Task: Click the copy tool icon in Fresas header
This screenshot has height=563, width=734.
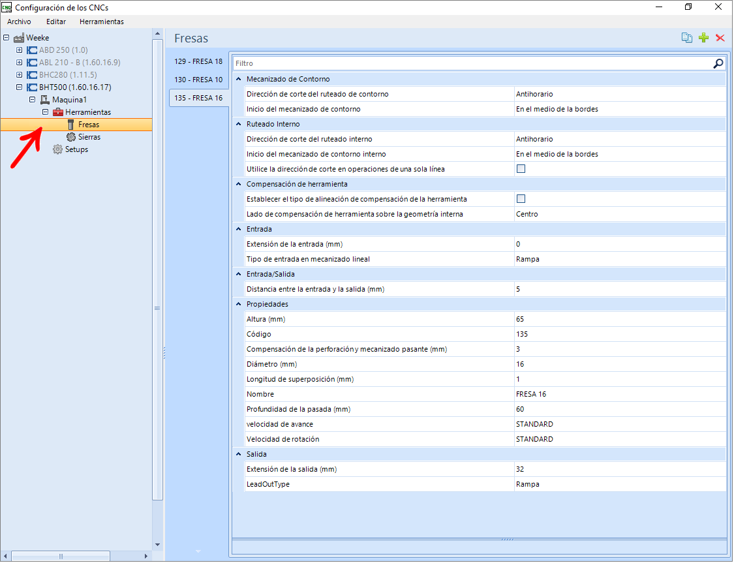Action: point(687,38)
